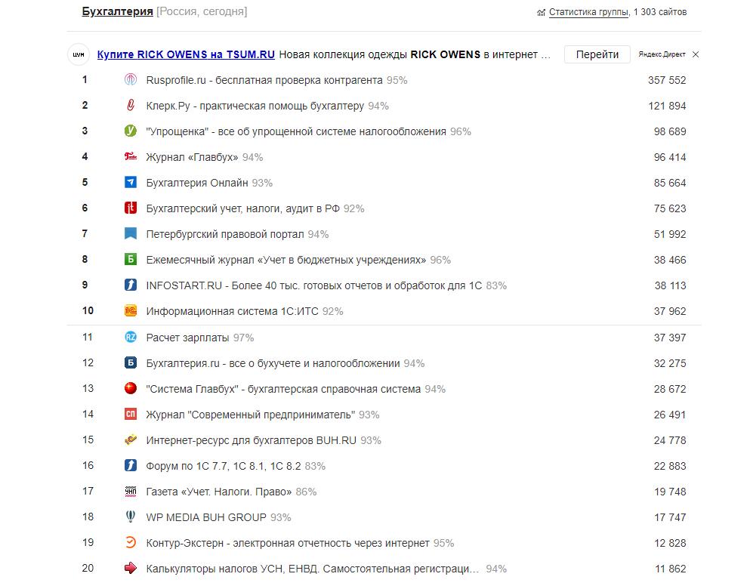Click the Контур-Экстерн orange icon

click(x=131, y=543)
